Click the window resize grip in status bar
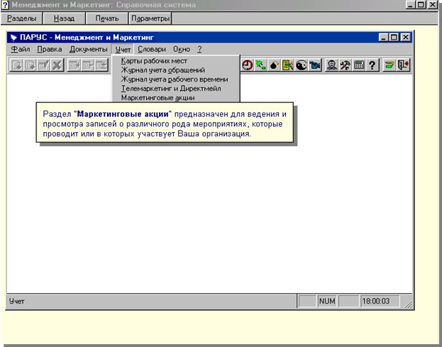Image resolution: width=442 pixels, height=347 pixels. (408, 304)
